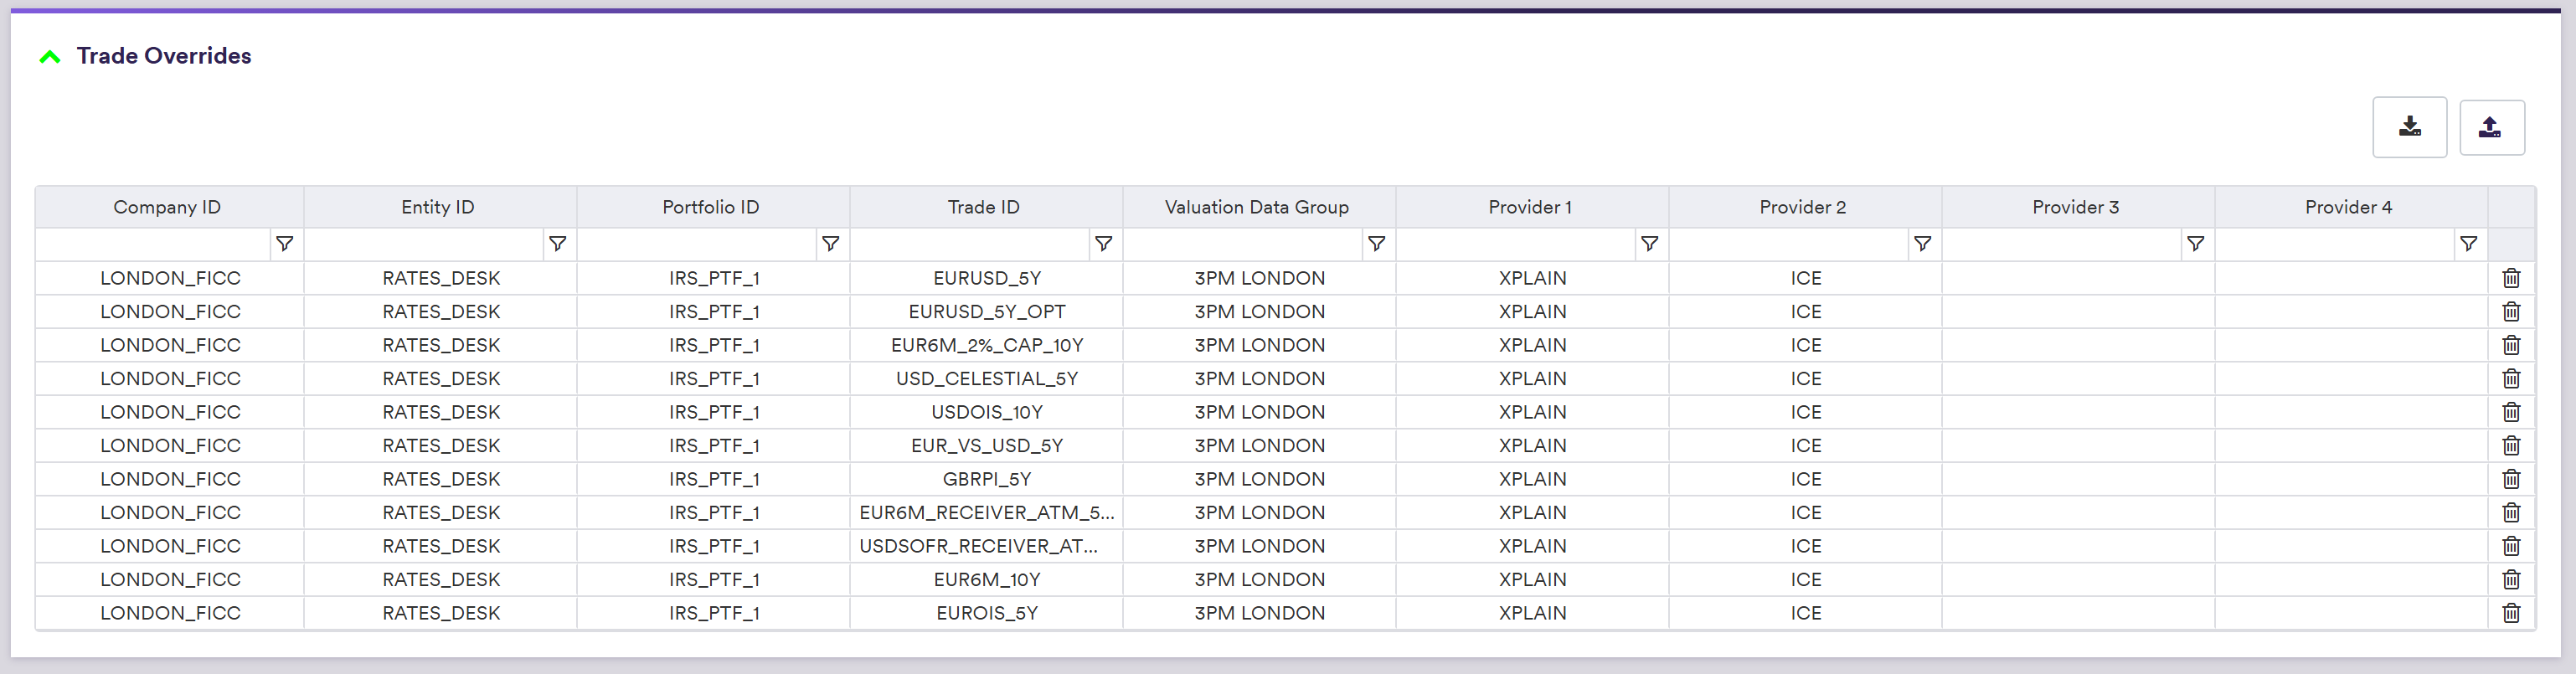This screenshot has height=674, width=2576.
Task: Select the EUR6M_2%_CAP_10Y trade cell
Action: (986, 345)
